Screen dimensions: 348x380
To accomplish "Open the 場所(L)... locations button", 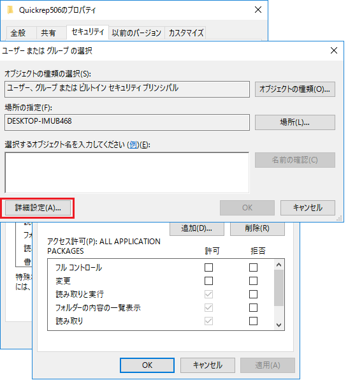I will coord(294,122).
